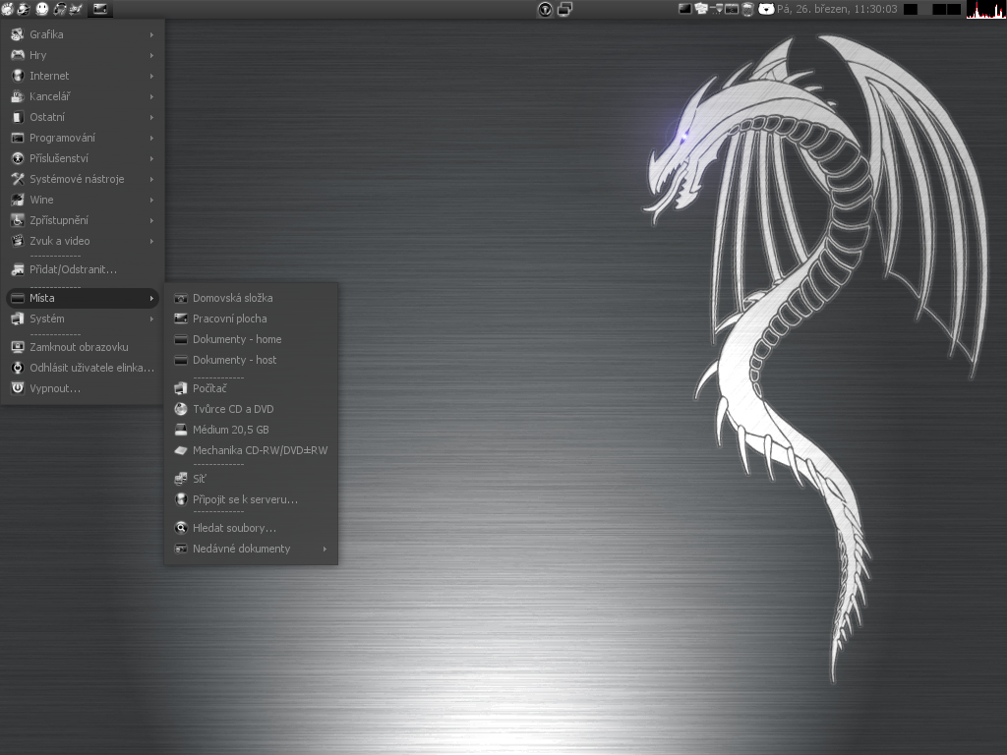The width and height of the screenshot is (1007, 755).
Task: Click the show desktop windows icon
Action: 564,9
